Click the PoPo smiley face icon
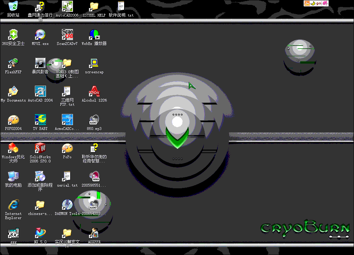 click(67, 148)
